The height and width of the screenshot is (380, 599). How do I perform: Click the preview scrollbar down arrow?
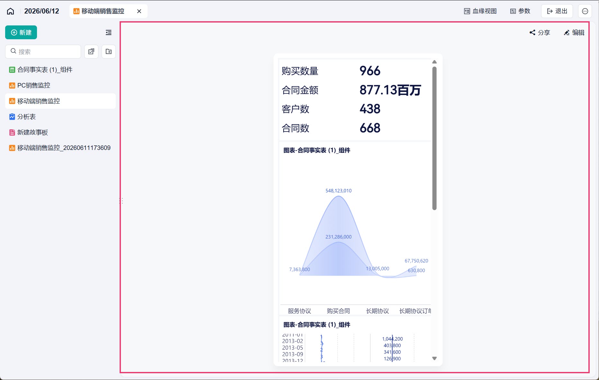[434, 358]
